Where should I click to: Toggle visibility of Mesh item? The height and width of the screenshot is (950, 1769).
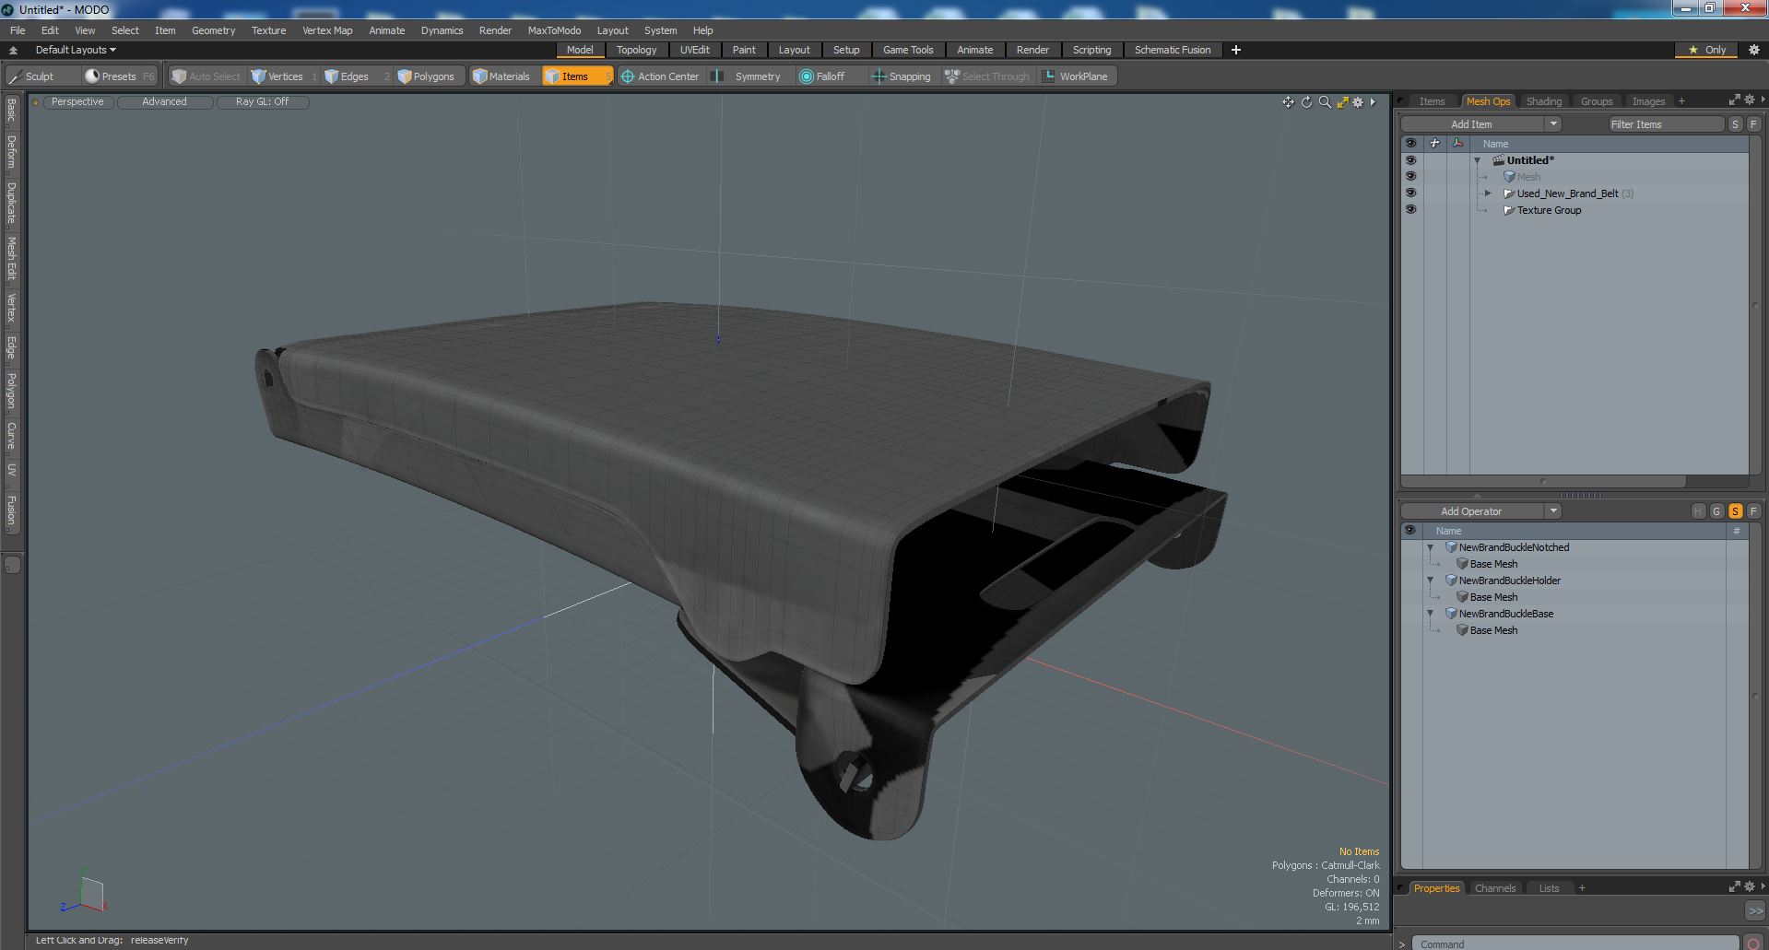(1410, 176)
